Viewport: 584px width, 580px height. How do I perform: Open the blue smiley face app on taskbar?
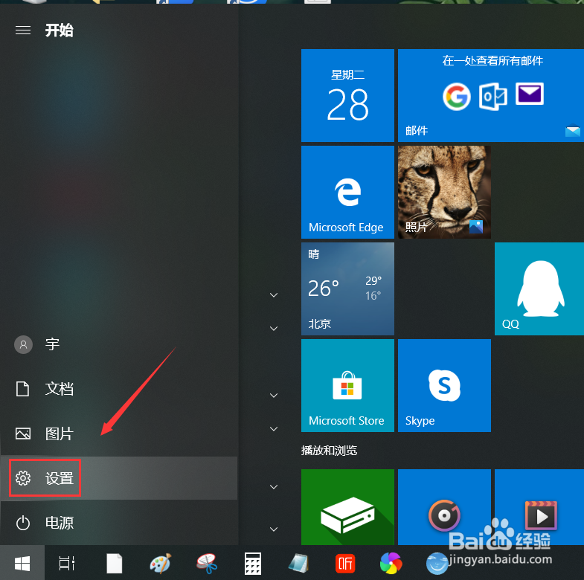(437, 563)
